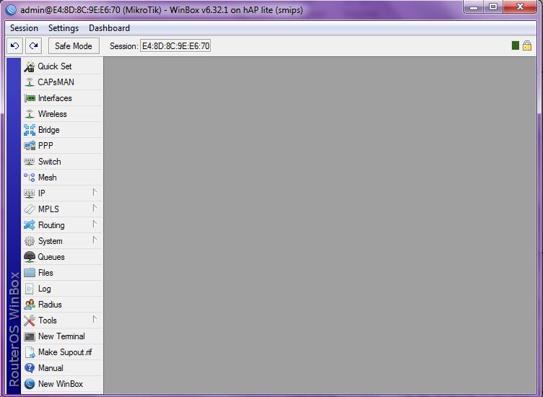
Task: Click the Manual label
Action: tap(51, 368)
